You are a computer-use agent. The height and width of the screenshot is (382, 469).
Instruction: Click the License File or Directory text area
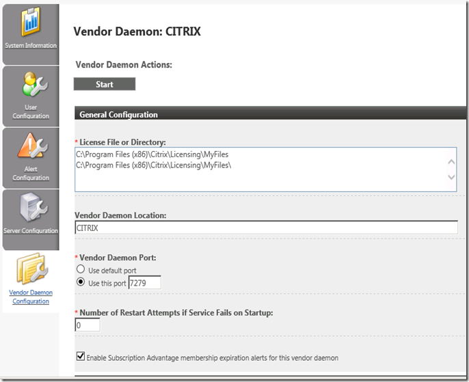pyautogui.click(x=265, y=169)
